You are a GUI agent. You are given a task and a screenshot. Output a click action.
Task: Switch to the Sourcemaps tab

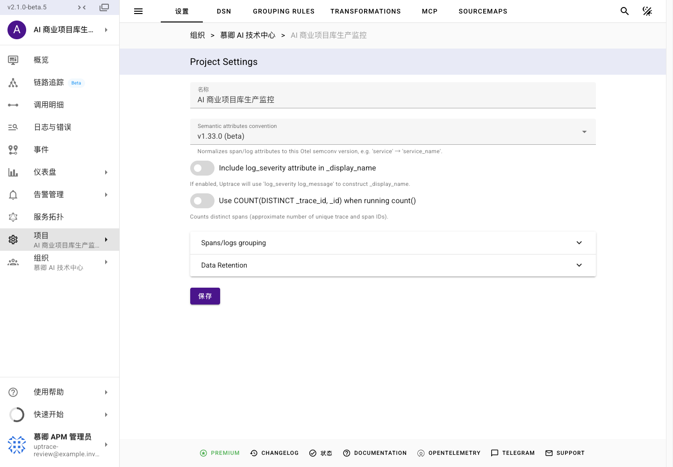(x=483, y=11)
